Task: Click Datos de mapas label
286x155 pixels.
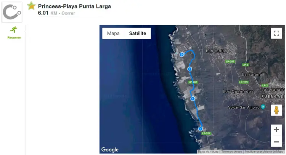Action: [x=208, y=152]
